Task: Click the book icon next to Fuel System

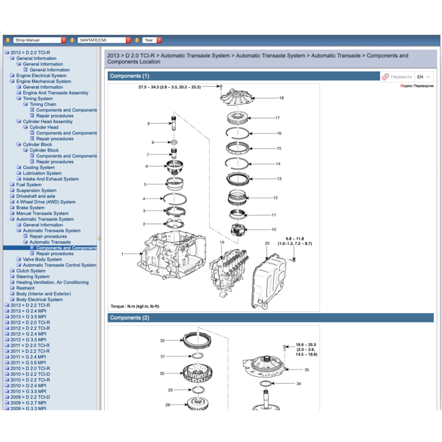Action: coord(12,184)
